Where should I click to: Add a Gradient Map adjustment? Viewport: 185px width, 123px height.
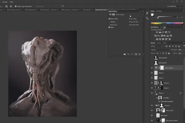169,39
